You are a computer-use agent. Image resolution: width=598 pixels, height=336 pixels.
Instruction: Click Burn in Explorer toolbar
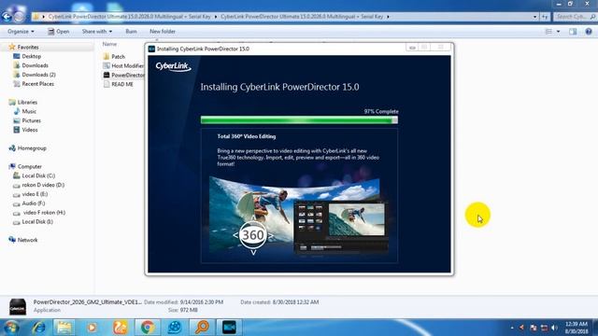pos(131,31)
